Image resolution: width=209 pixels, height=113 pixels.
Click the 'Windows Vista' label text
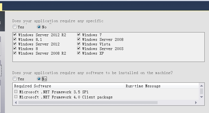pyautogui.click(x=96, y=44)
